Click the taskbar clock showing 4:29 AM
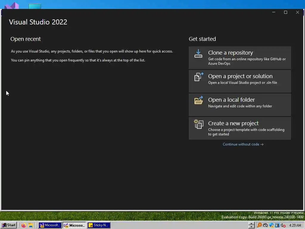Image resolution: width=305 pixels, height=229 pixels. [x=295, y=225]
